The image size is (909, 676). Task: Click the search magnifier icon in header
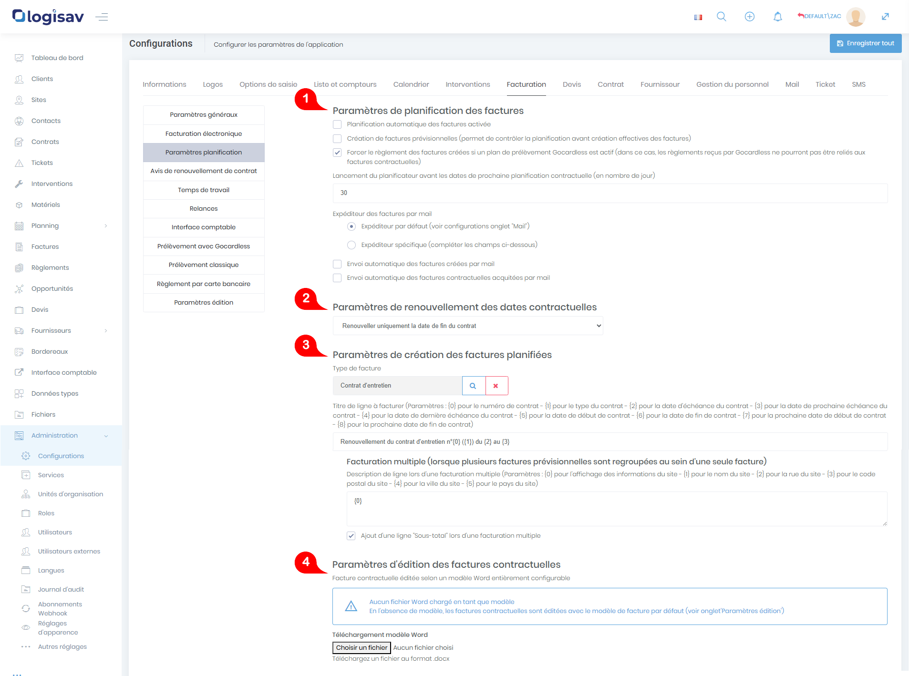click(x=721, y=17)
